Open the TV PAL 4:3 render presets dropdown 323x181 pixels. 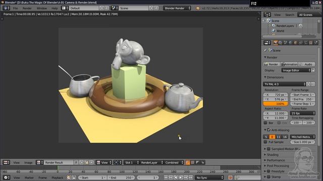284,84
